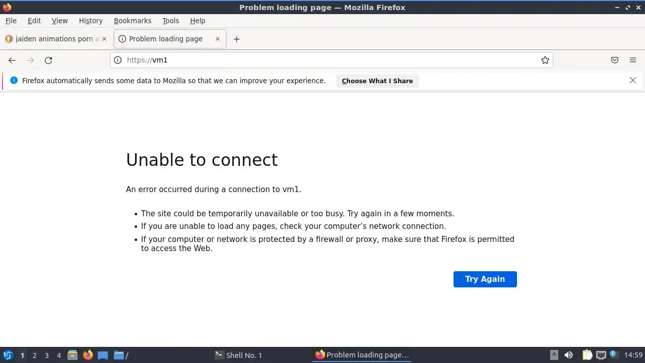The image size is (645, 363).
Task: Click the blue info icon in notification bar
Action: coord(14,80)
